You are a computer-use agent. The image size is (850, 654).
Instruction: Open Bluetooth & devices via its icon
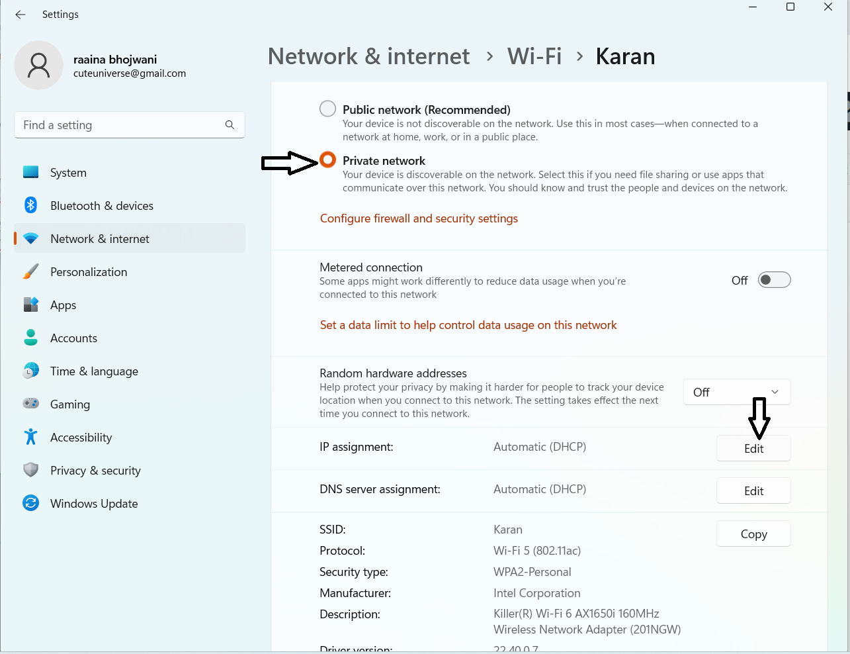31,205
